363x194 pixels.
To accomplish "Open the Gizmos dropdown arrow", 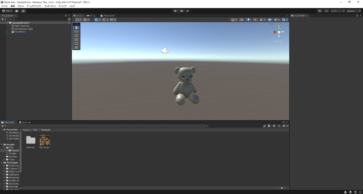I will pos(287,20).
